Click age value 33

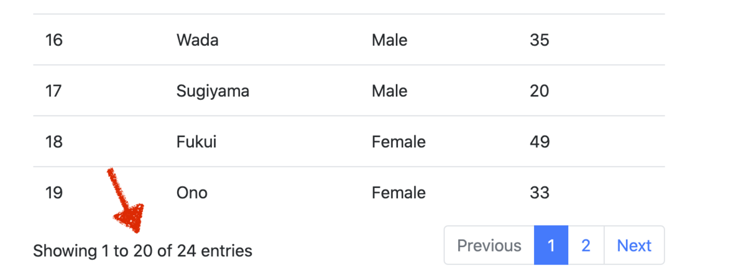click(540, 193)
